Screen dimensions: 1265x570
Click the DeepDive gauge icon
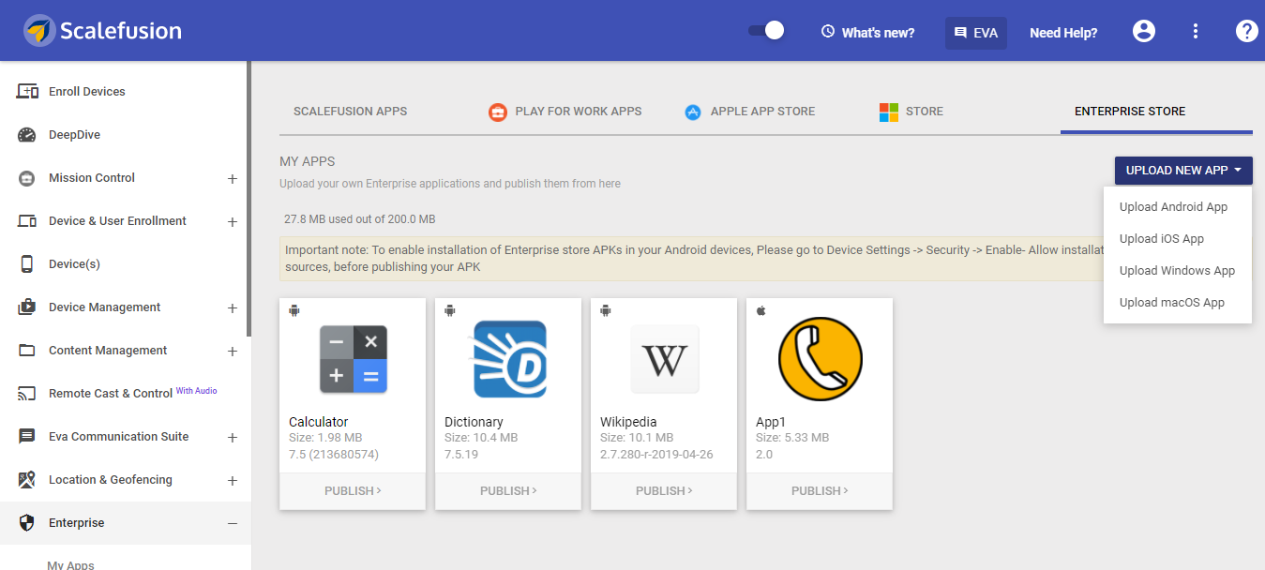(27, 134)
